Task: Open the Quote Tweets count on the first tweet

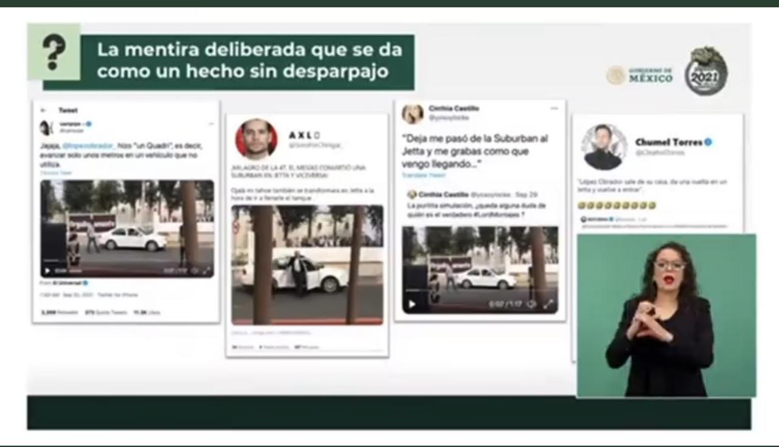Action: pyautogui.click(x=107, y=312)
